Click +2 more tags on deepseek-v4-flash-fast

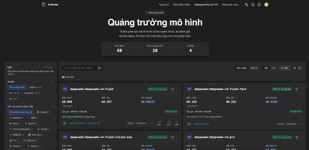coord(301,124)
